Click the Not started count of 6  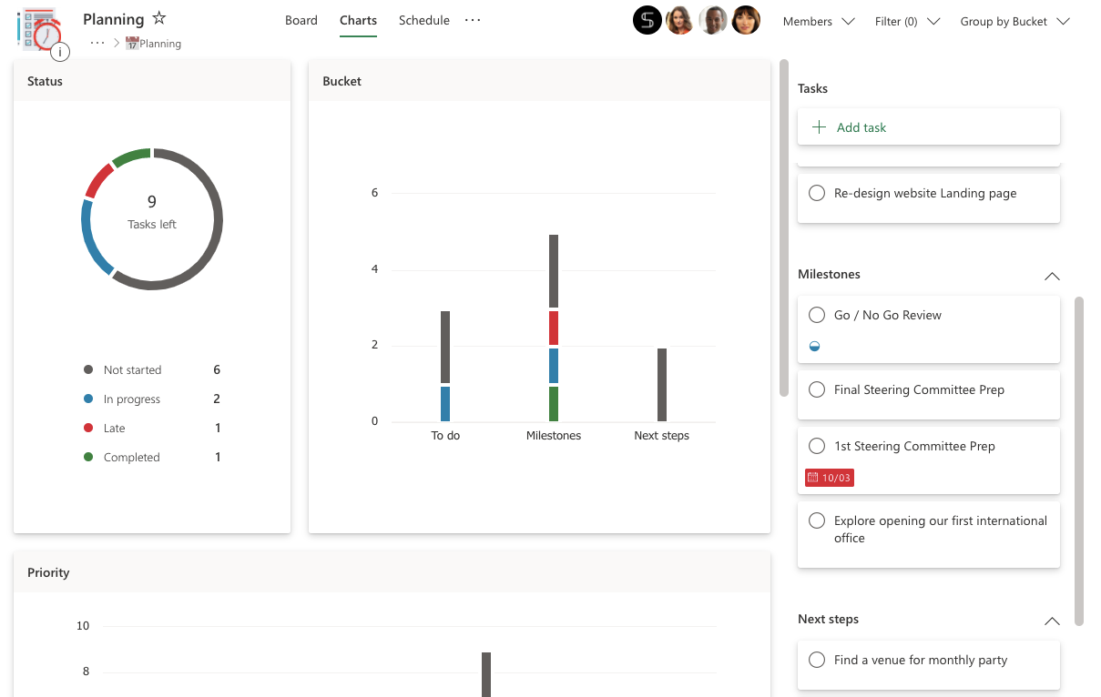click(217, 369)
